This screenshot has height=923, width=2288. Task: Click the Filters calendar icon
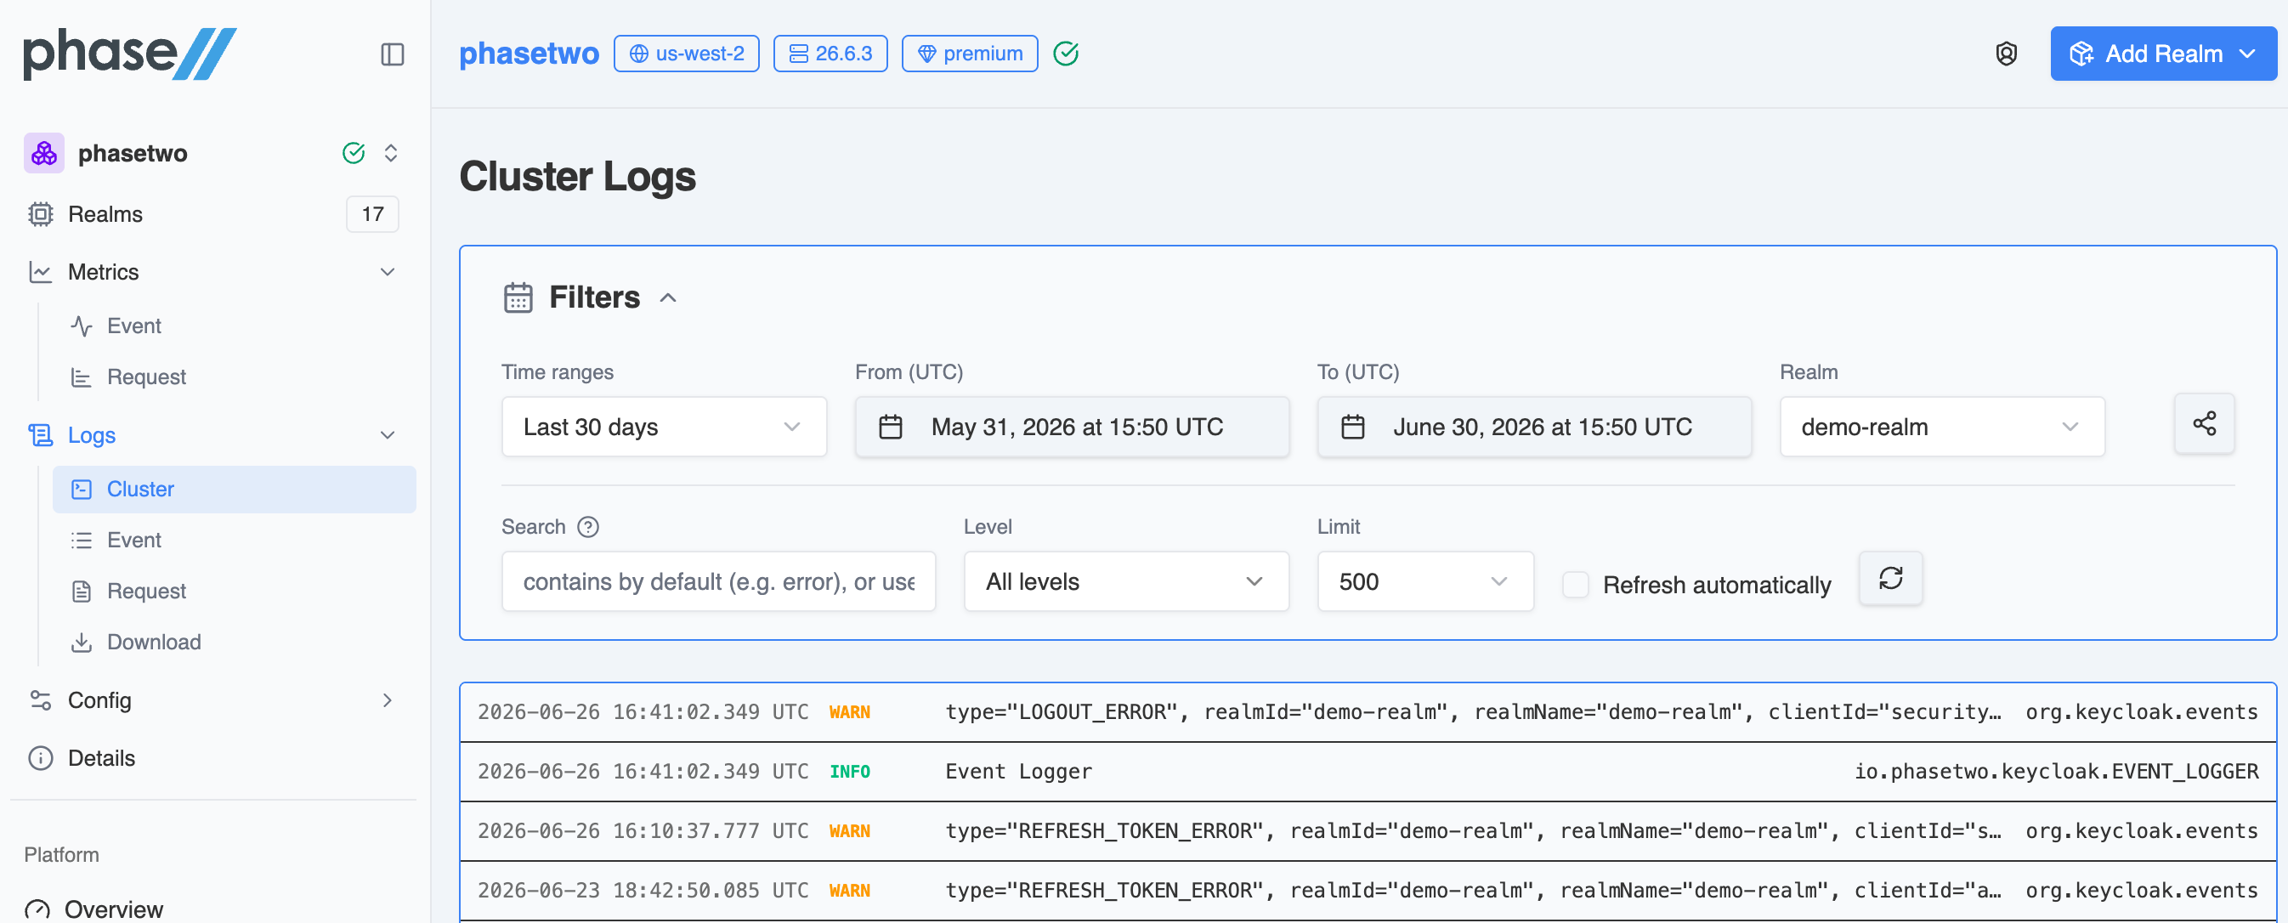(x=518, y=297)
